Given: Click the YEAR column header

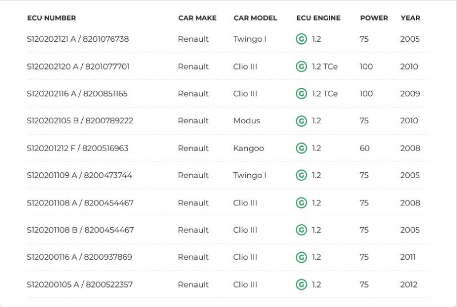Looking at the screenshot, I should (x=410, y=18).
